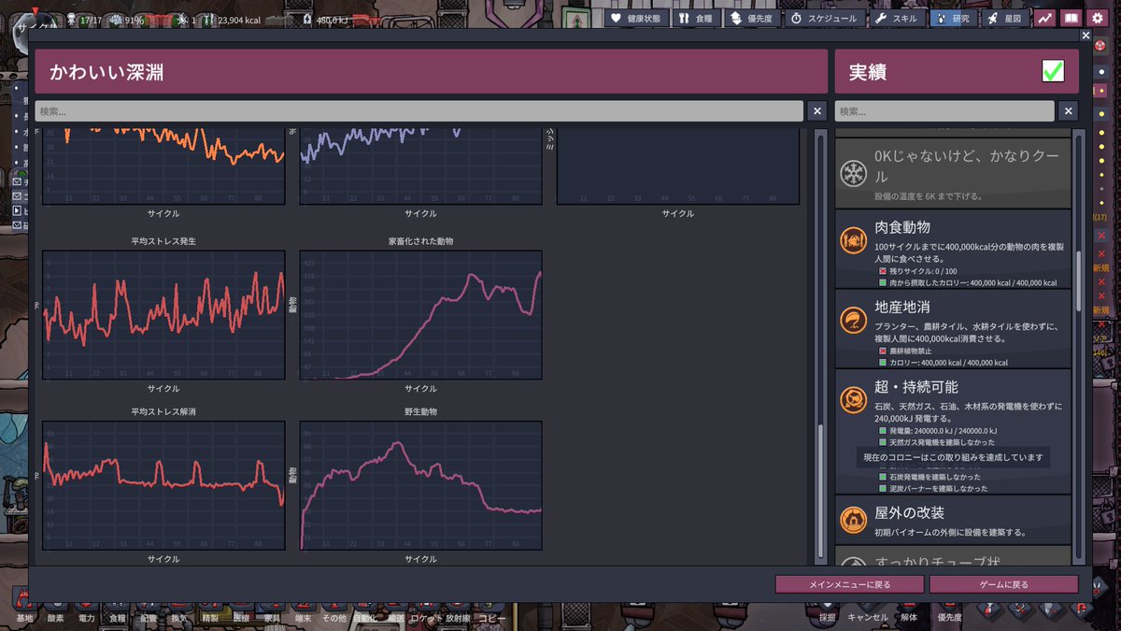Click the 17/17 duplicant count
This screenshot has height=631, width=1121.
click(92, 19)
